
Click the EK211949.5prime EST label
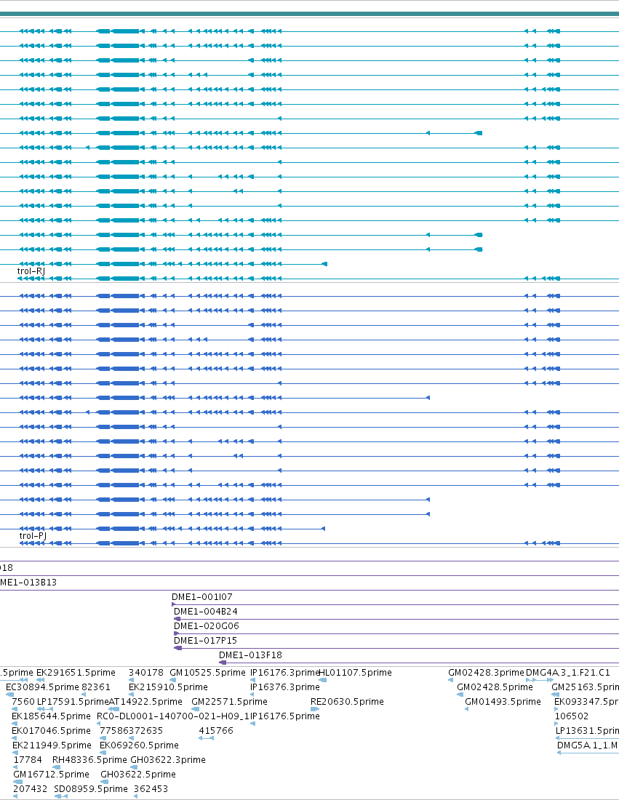pyautogui.click(x=52, y=745)
